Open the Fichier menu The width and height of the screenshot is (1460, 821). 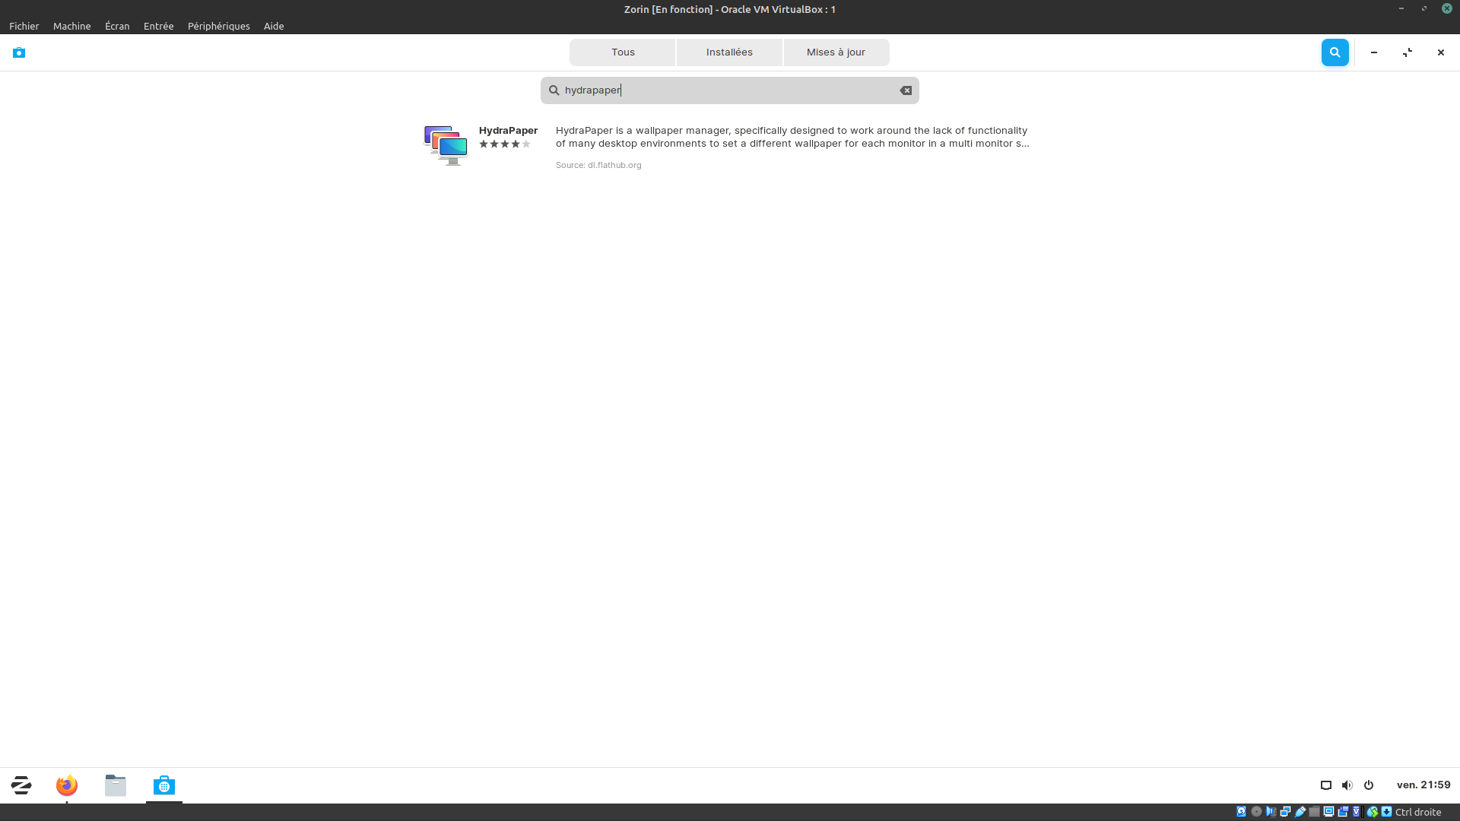coord(24,26)
